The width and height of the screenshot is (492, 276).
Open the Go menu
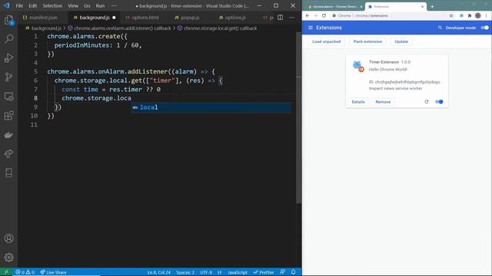[x=87, y=5]
